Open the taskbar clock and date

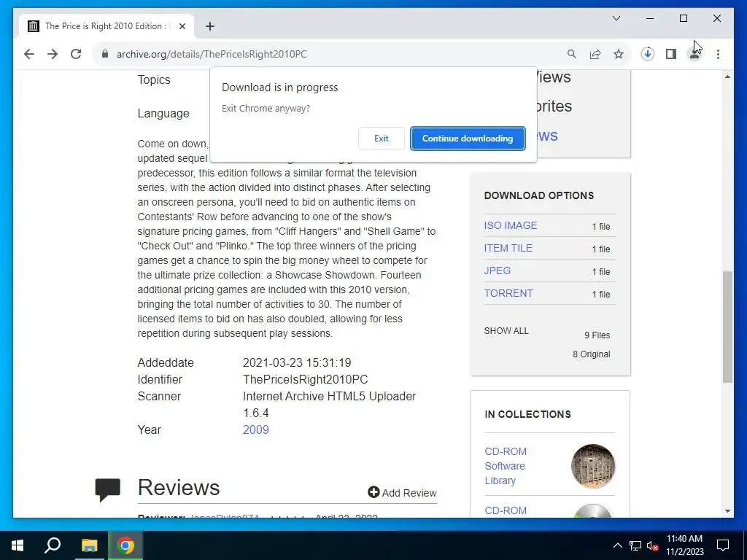[x=684, y=545]
